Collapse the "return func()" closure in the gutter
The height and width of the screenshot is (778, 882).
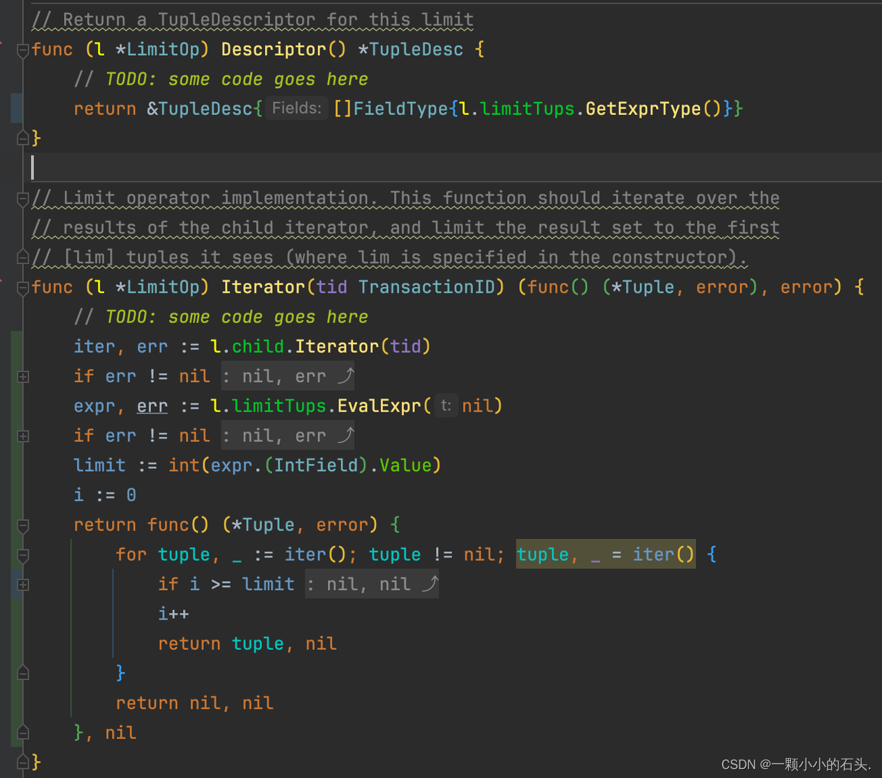click(23, 525)
